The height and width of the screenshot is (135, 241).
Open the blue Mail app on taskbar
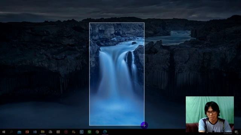19,132
